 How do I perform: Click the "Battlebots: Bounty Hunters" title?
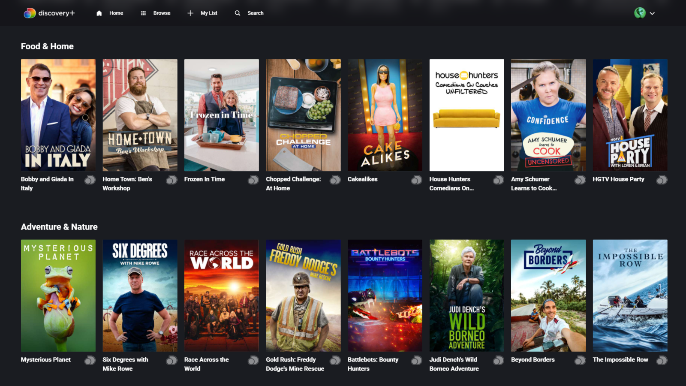click(x=373, y=364)
